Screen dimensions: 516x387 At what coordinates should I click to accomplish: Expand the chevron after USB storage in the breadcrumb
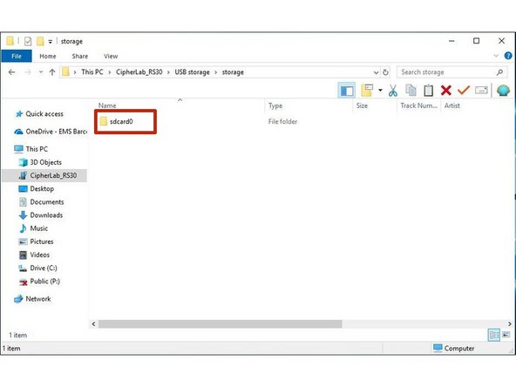click(x=215, y=72)
